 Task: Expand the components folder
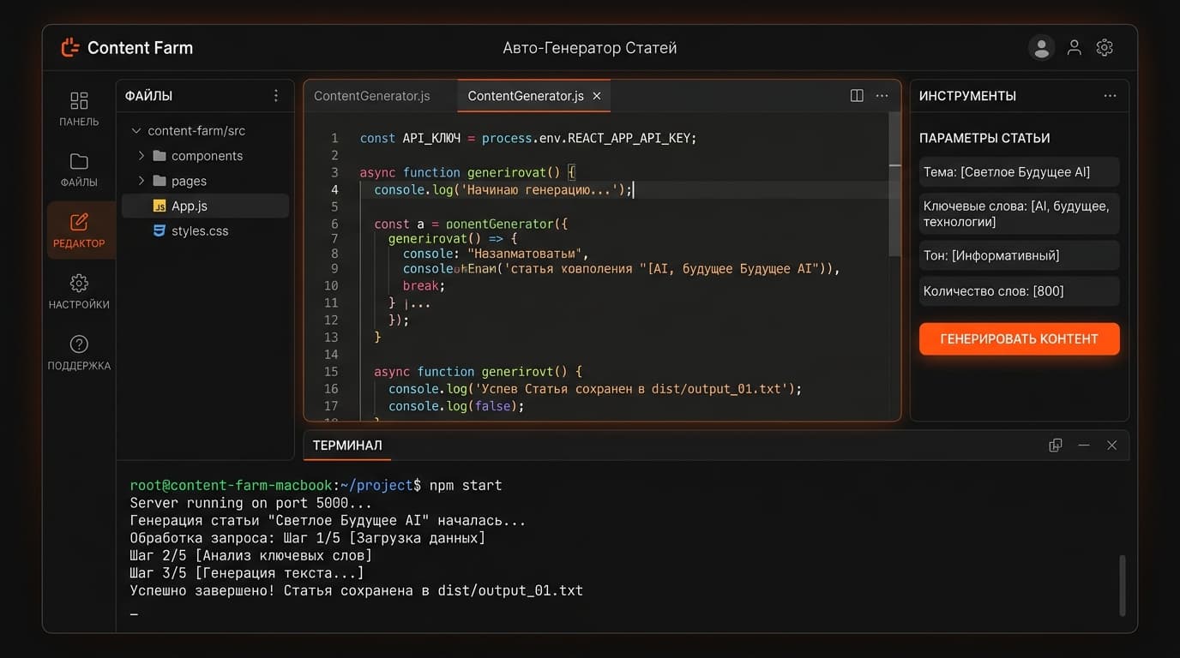click(x=141, y=156)
